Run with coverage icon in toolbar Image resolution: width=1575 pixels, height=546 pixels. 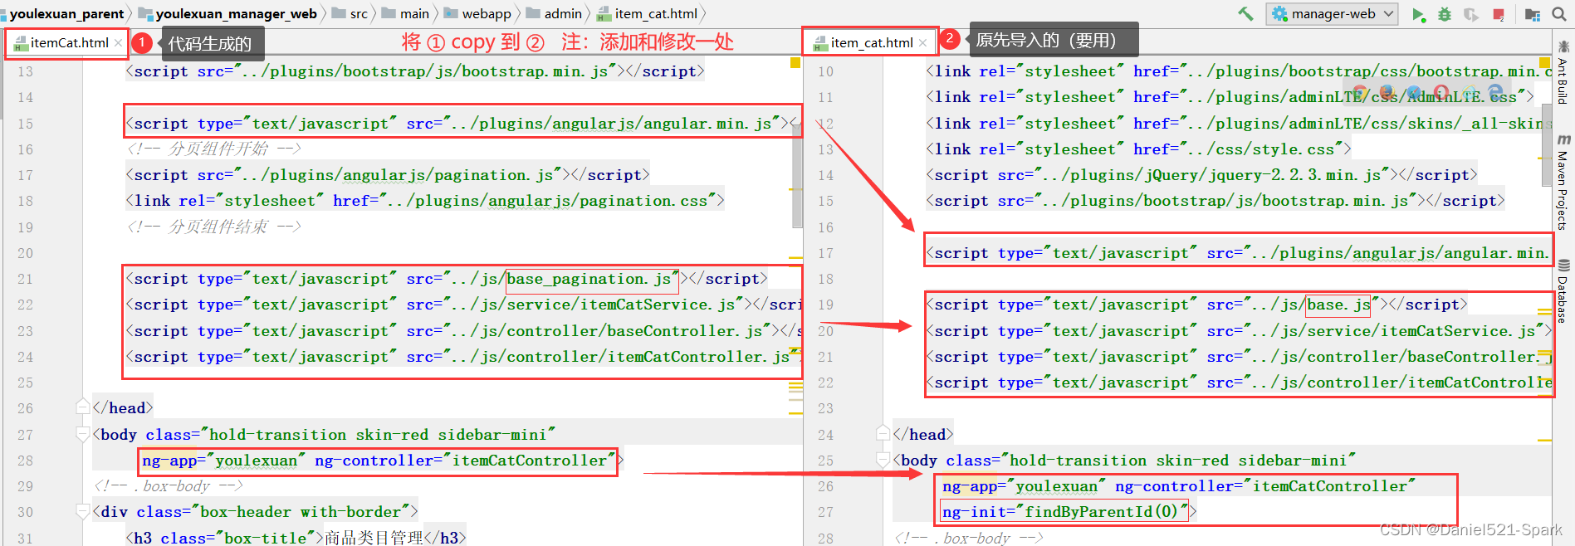[x=1470, y=14]
